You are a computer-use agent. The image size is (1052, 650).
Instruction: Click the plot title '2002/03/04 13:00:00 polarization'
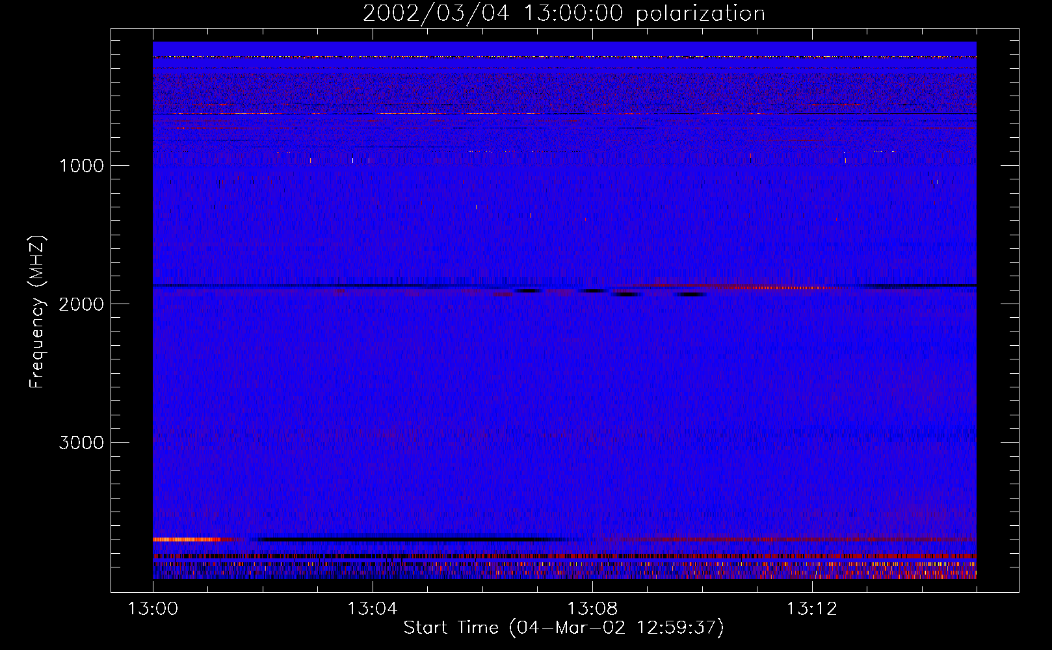point(564,14)
